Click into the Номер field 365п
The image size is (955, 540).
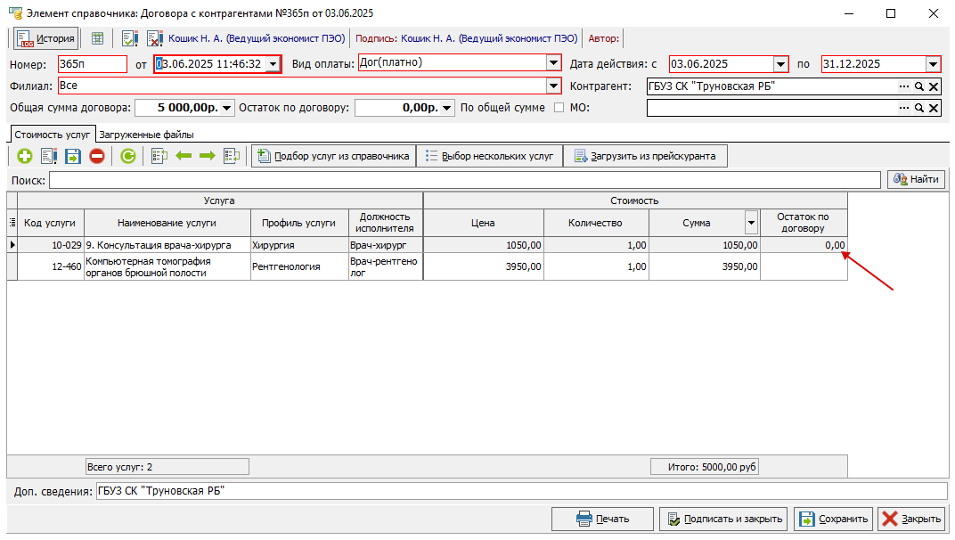pyautogui.click(x=93, y=64)
